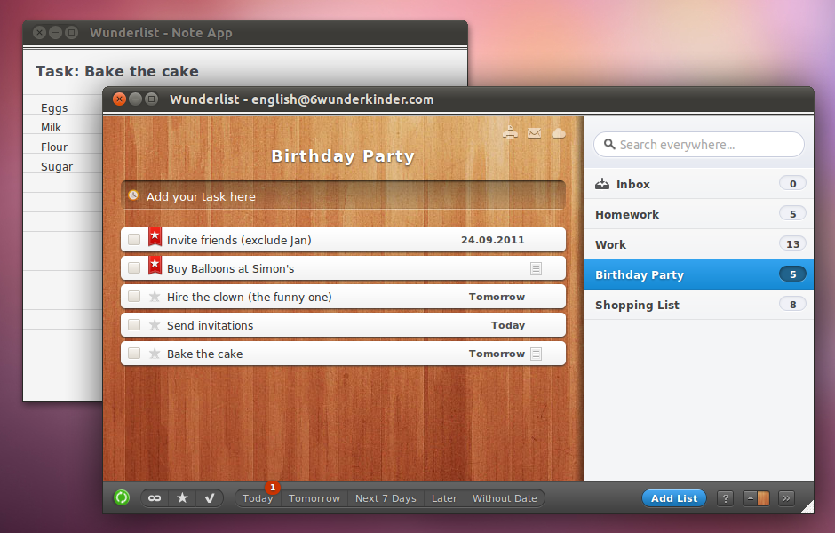Open the Homework list

coord(699,214)
